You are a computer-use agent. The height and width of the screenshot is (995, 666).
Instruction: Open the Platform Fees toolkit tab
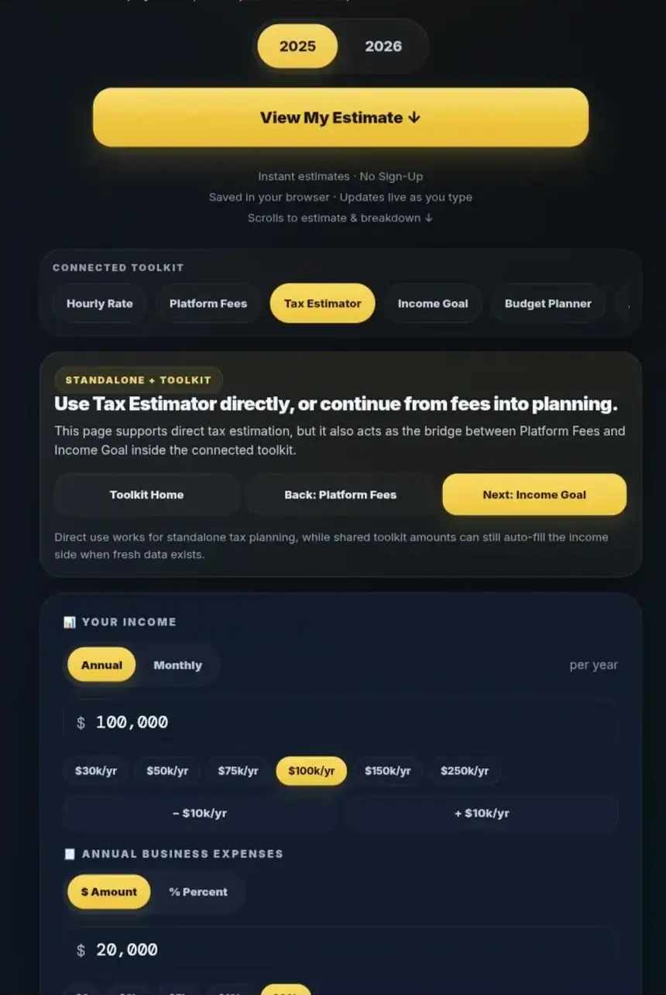pyautogui.click(x=208, y=304)
